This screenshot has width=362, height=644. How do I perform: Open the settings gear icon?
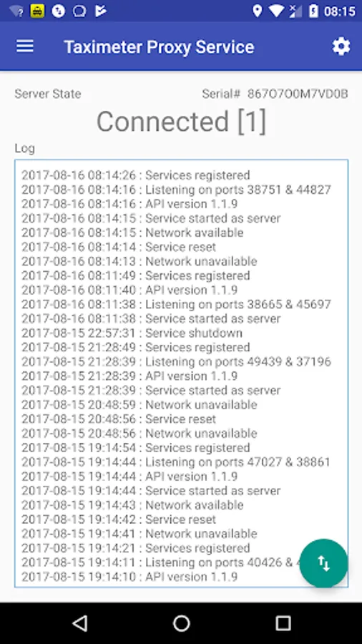tap(341, 47)
